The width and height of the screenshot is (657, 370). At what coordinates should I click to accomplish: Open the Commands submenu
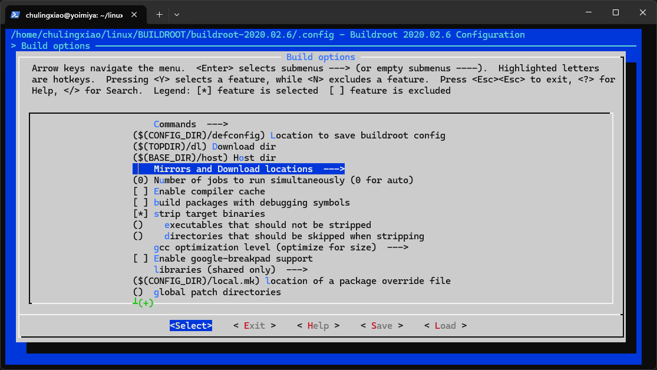pos(191,124)
